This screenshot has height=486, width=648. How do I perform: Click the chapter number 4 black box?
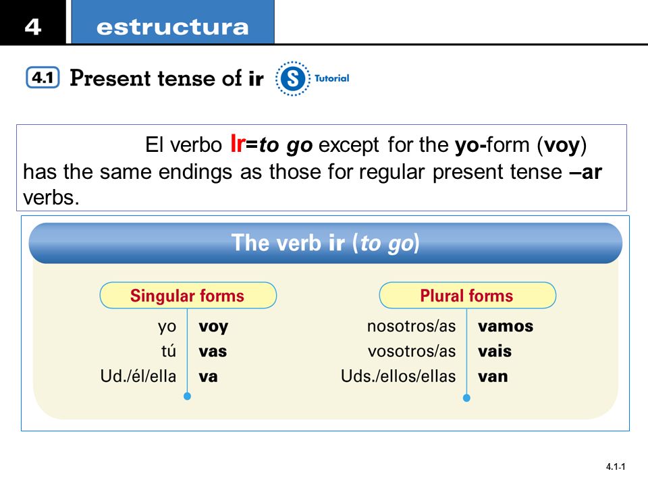pos(32,22)
